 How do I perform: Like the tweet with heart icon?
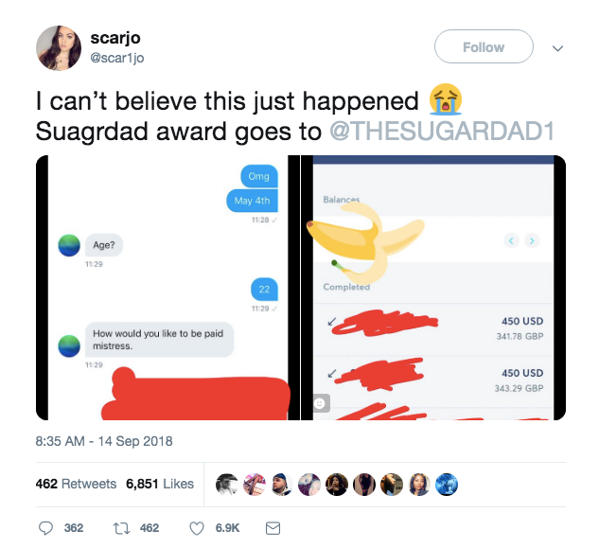197,528
